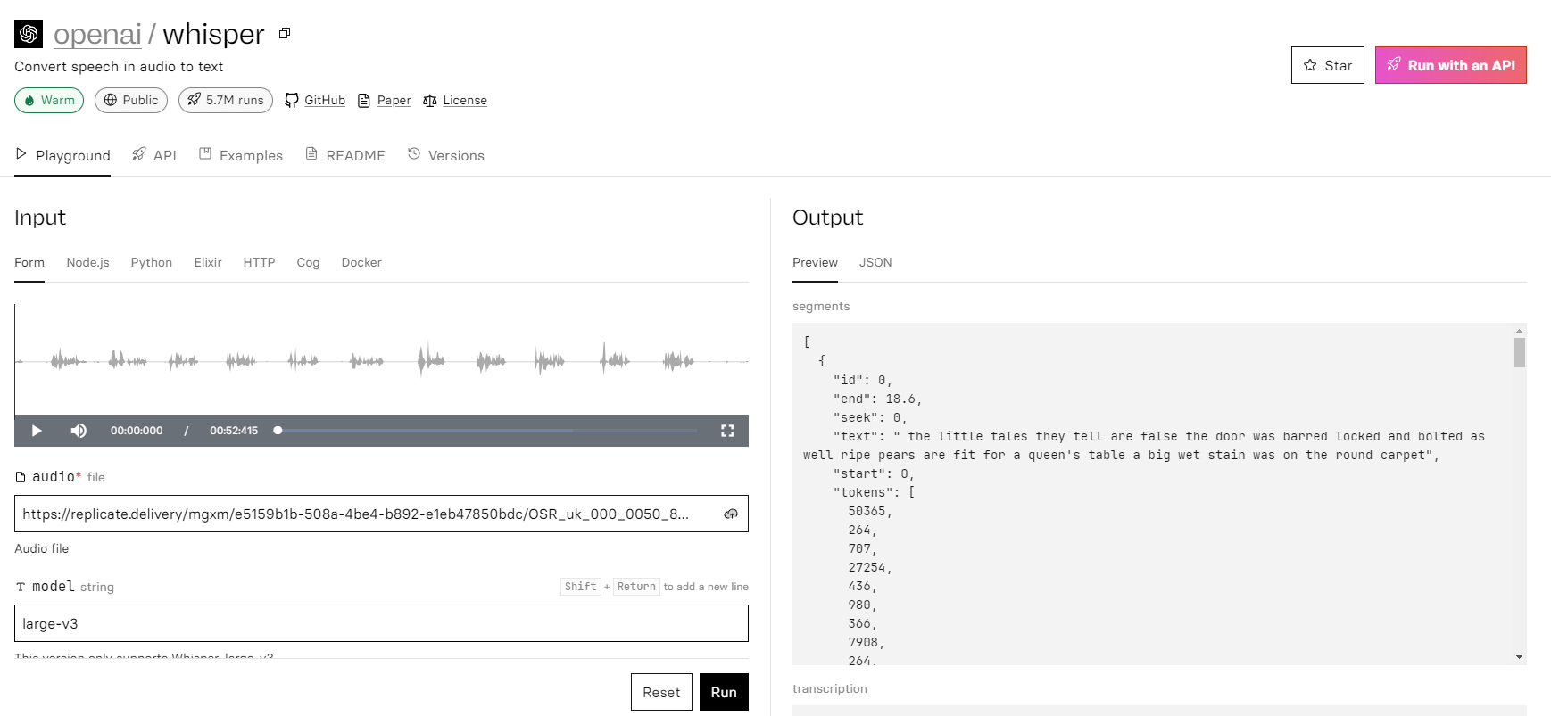Screen dimensions: 1551x716
Task: Click the Warm status badge
Action: pos(49,100)
